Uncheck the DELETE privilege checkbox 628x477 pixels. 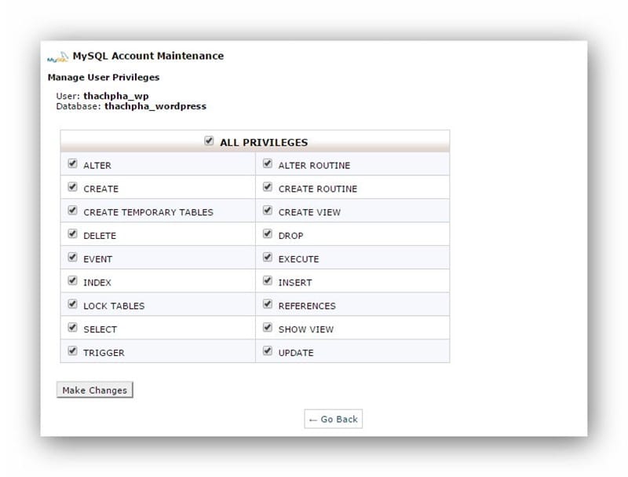(x=72, y=233)
